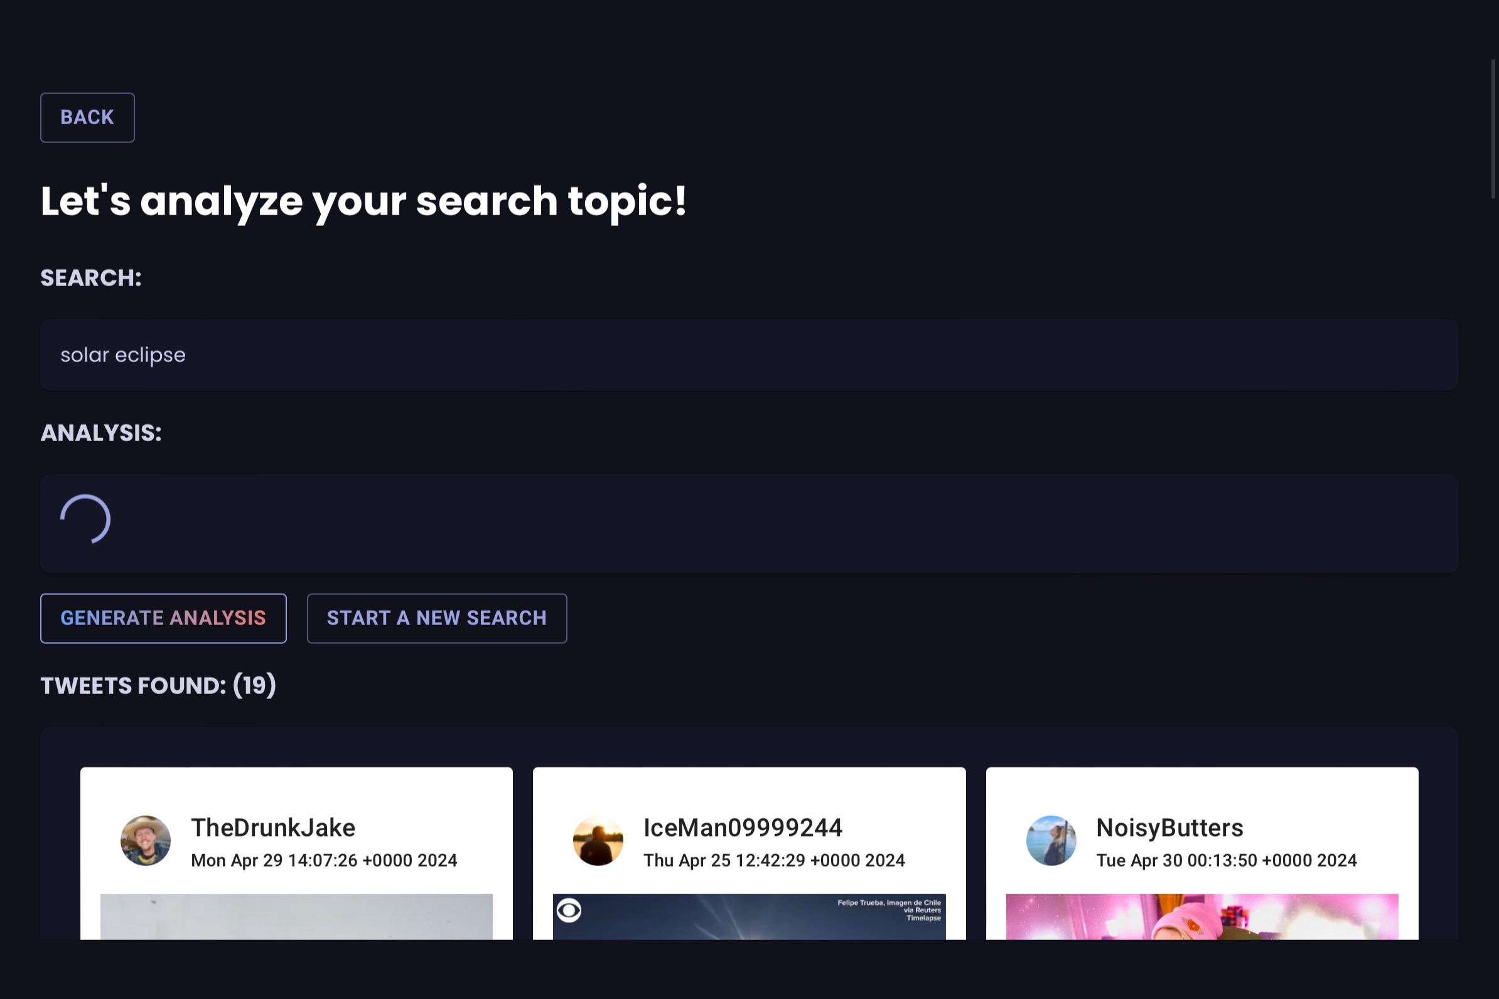Click IceMan09999244 profile avatar
The image size is (1499, 999).
(x=598, y=840)
